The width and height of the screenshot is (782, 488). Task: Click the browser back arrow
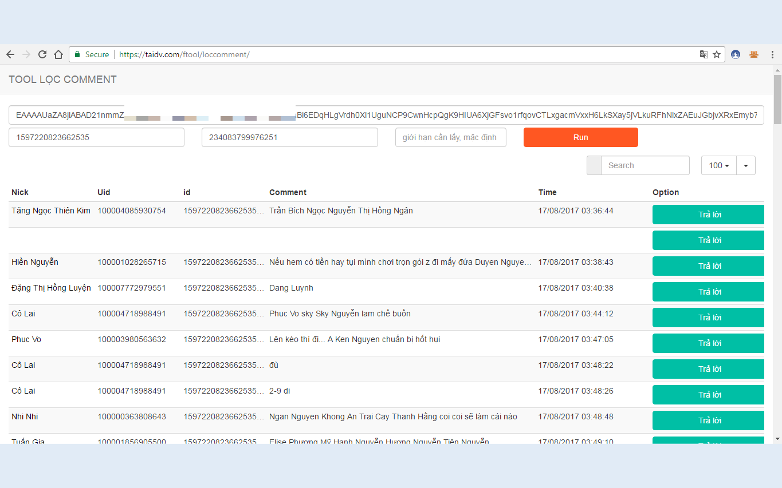[x=10, y=54]
